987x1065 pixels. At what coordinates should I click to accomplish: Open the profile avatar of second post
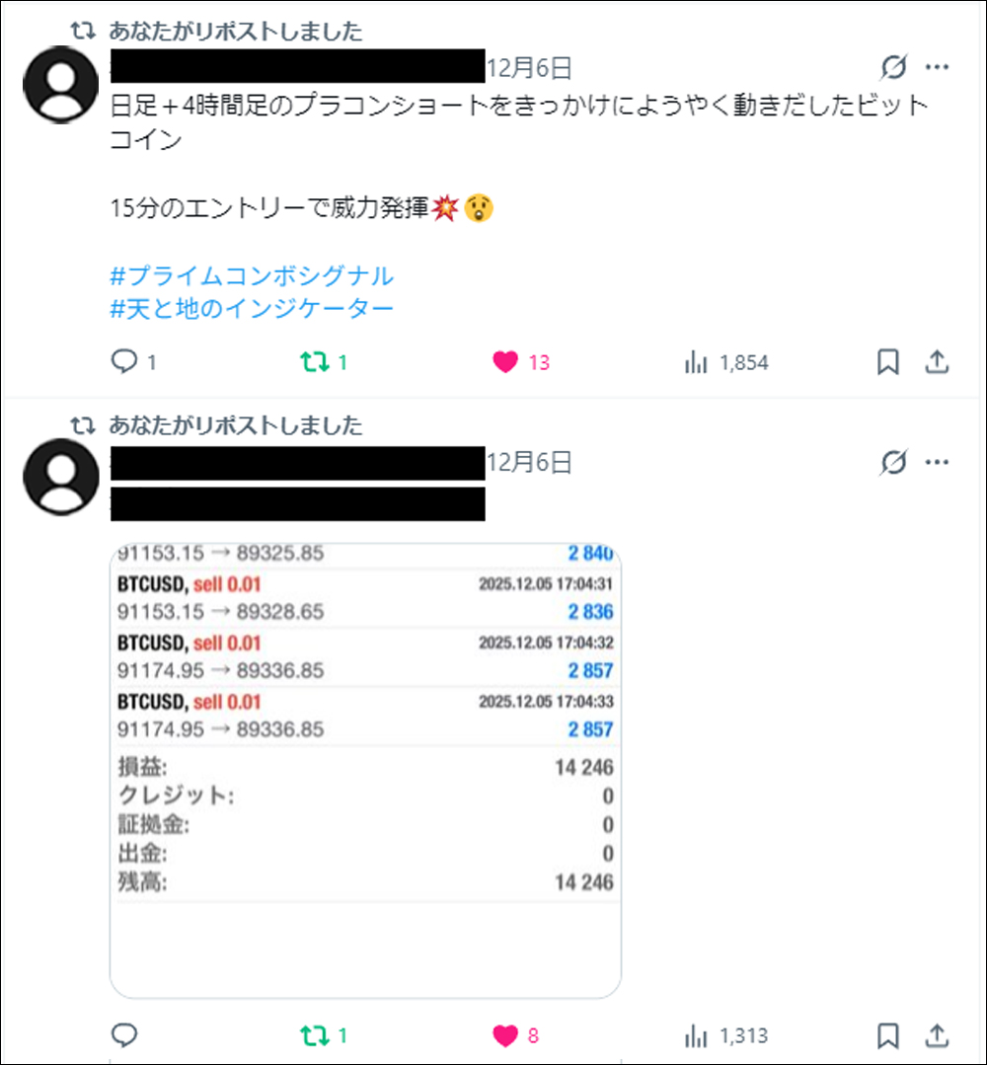[61, 477]
